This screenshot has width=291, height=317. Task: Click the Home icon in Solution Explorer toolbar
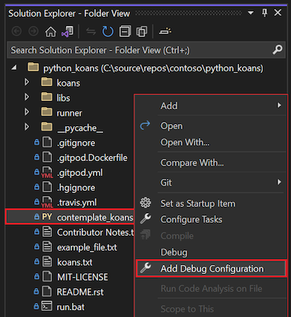[50, 32]
